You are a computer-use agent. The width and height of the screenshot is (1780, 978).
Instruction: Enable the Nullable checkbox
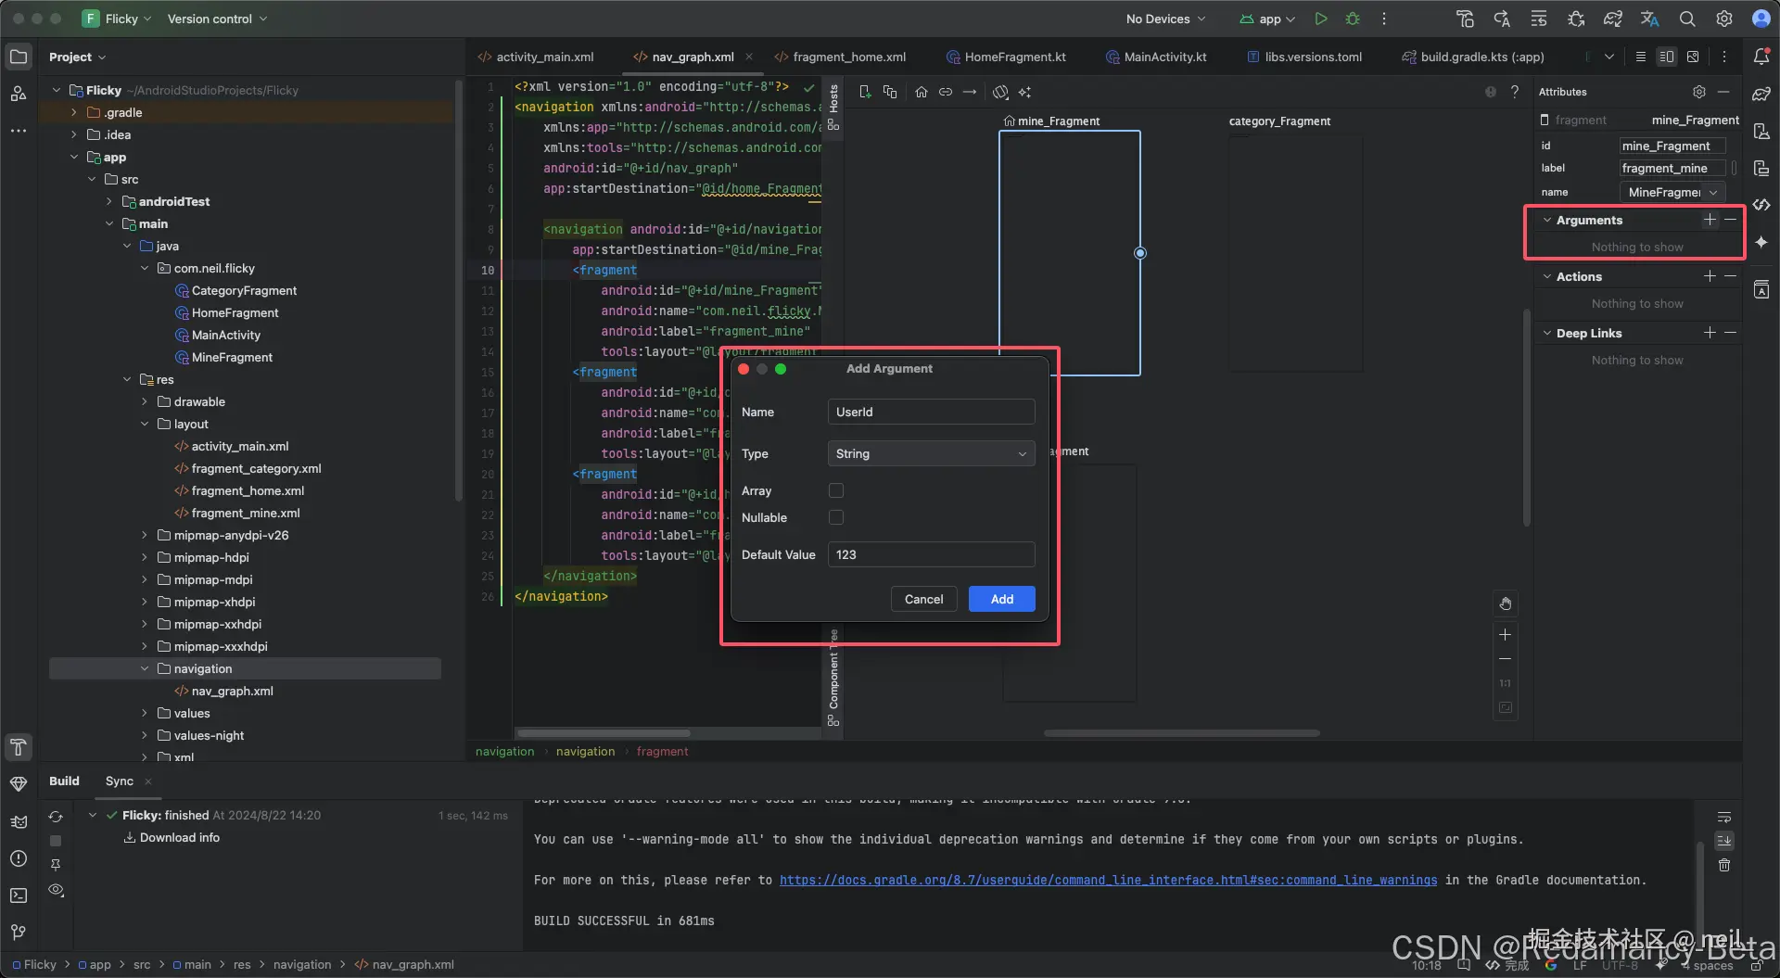coord(836,517)
